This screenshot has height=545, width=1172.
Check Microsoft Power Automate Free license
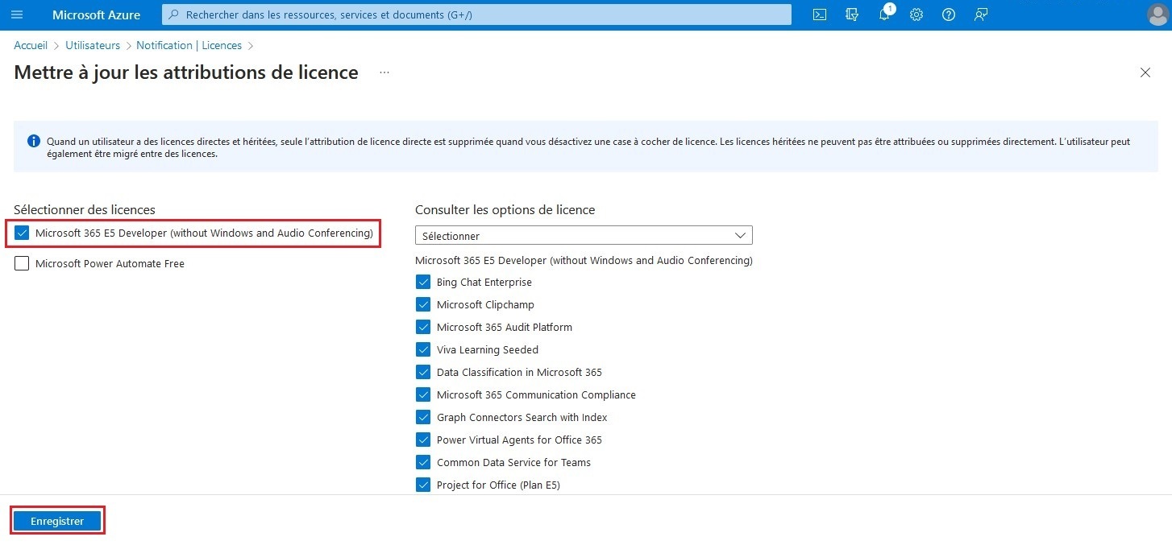click(22, 263)
